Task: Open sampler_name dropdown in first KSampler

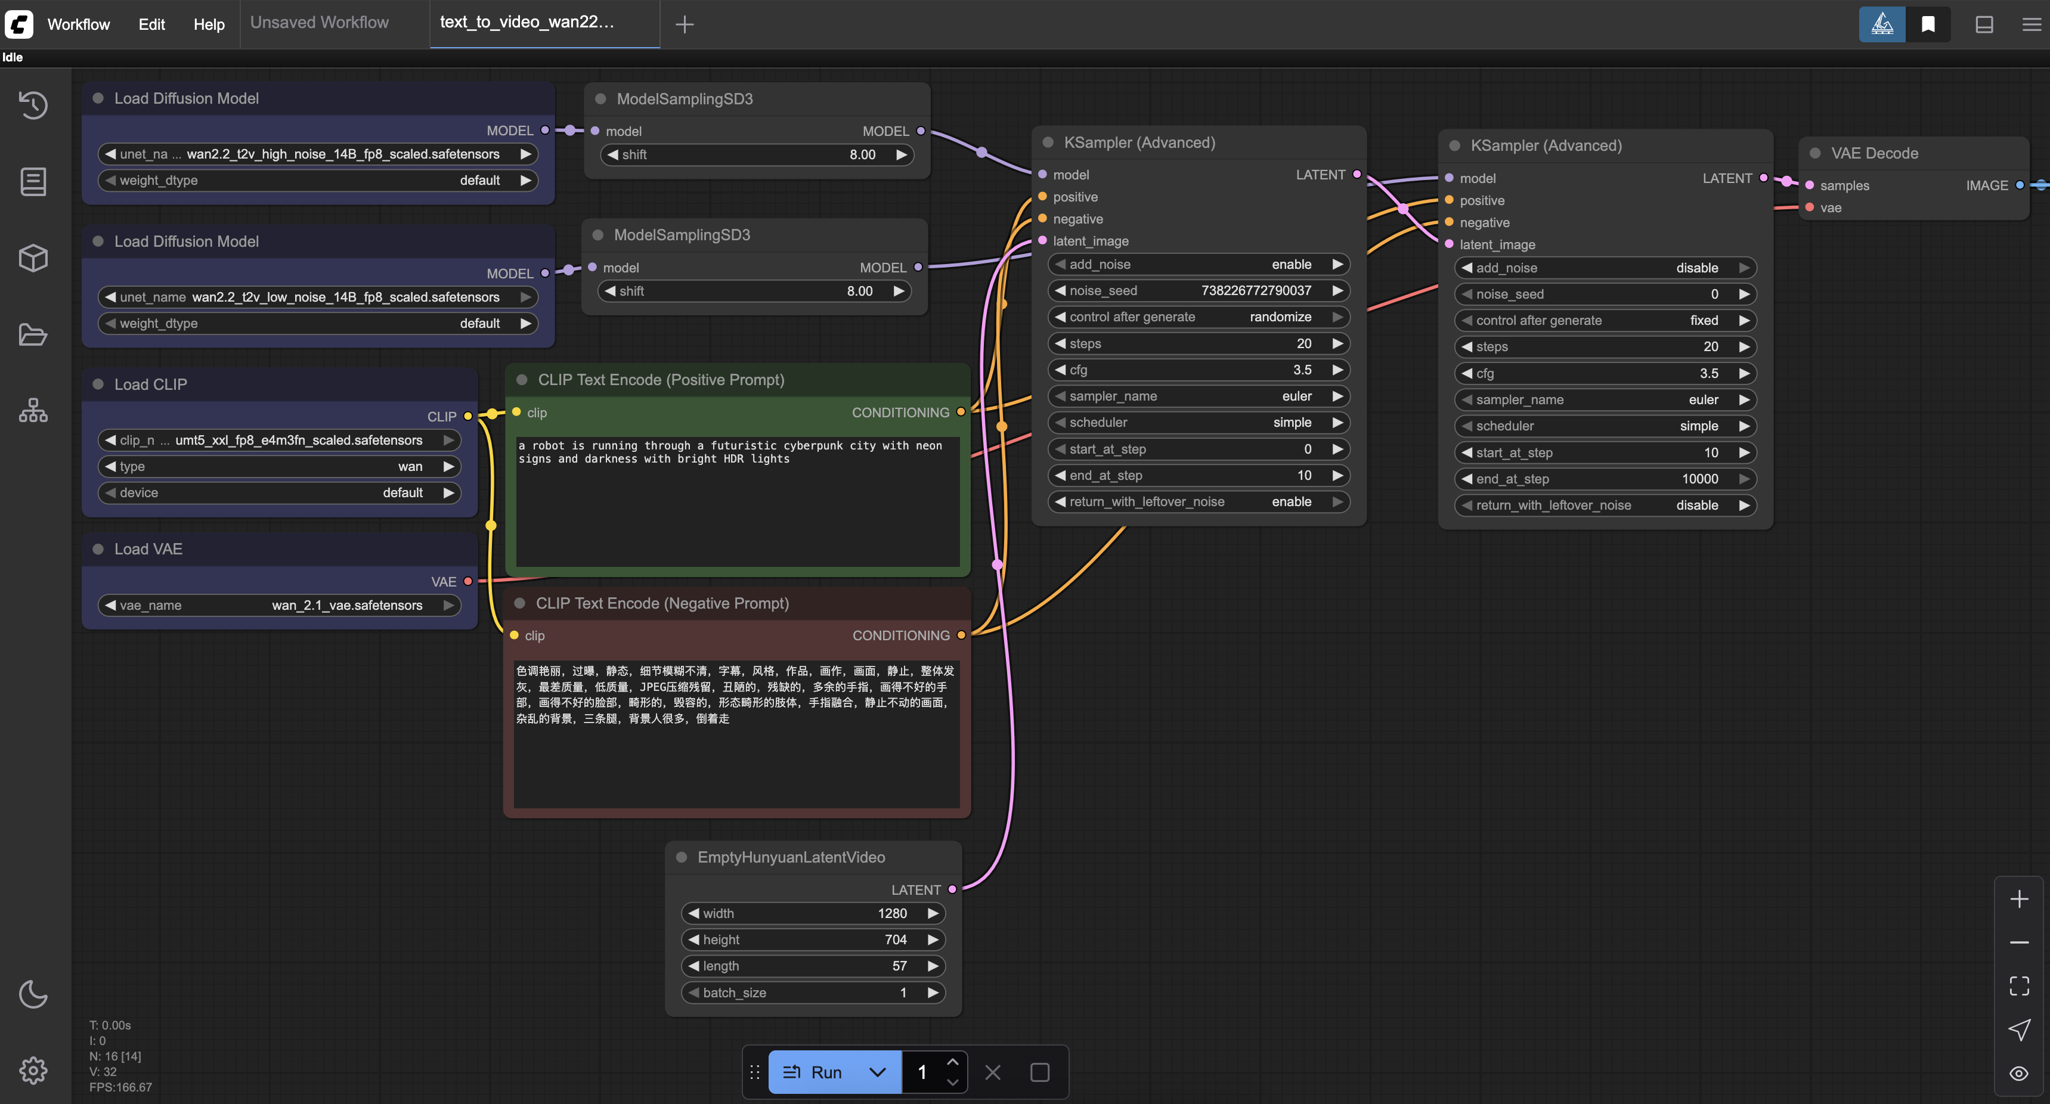Action: pos(1198,396)
